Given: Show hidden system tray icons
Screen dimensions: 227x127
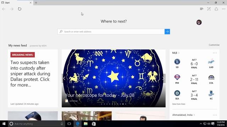Looking at the screenshot, I should click(x=201, y=124).
